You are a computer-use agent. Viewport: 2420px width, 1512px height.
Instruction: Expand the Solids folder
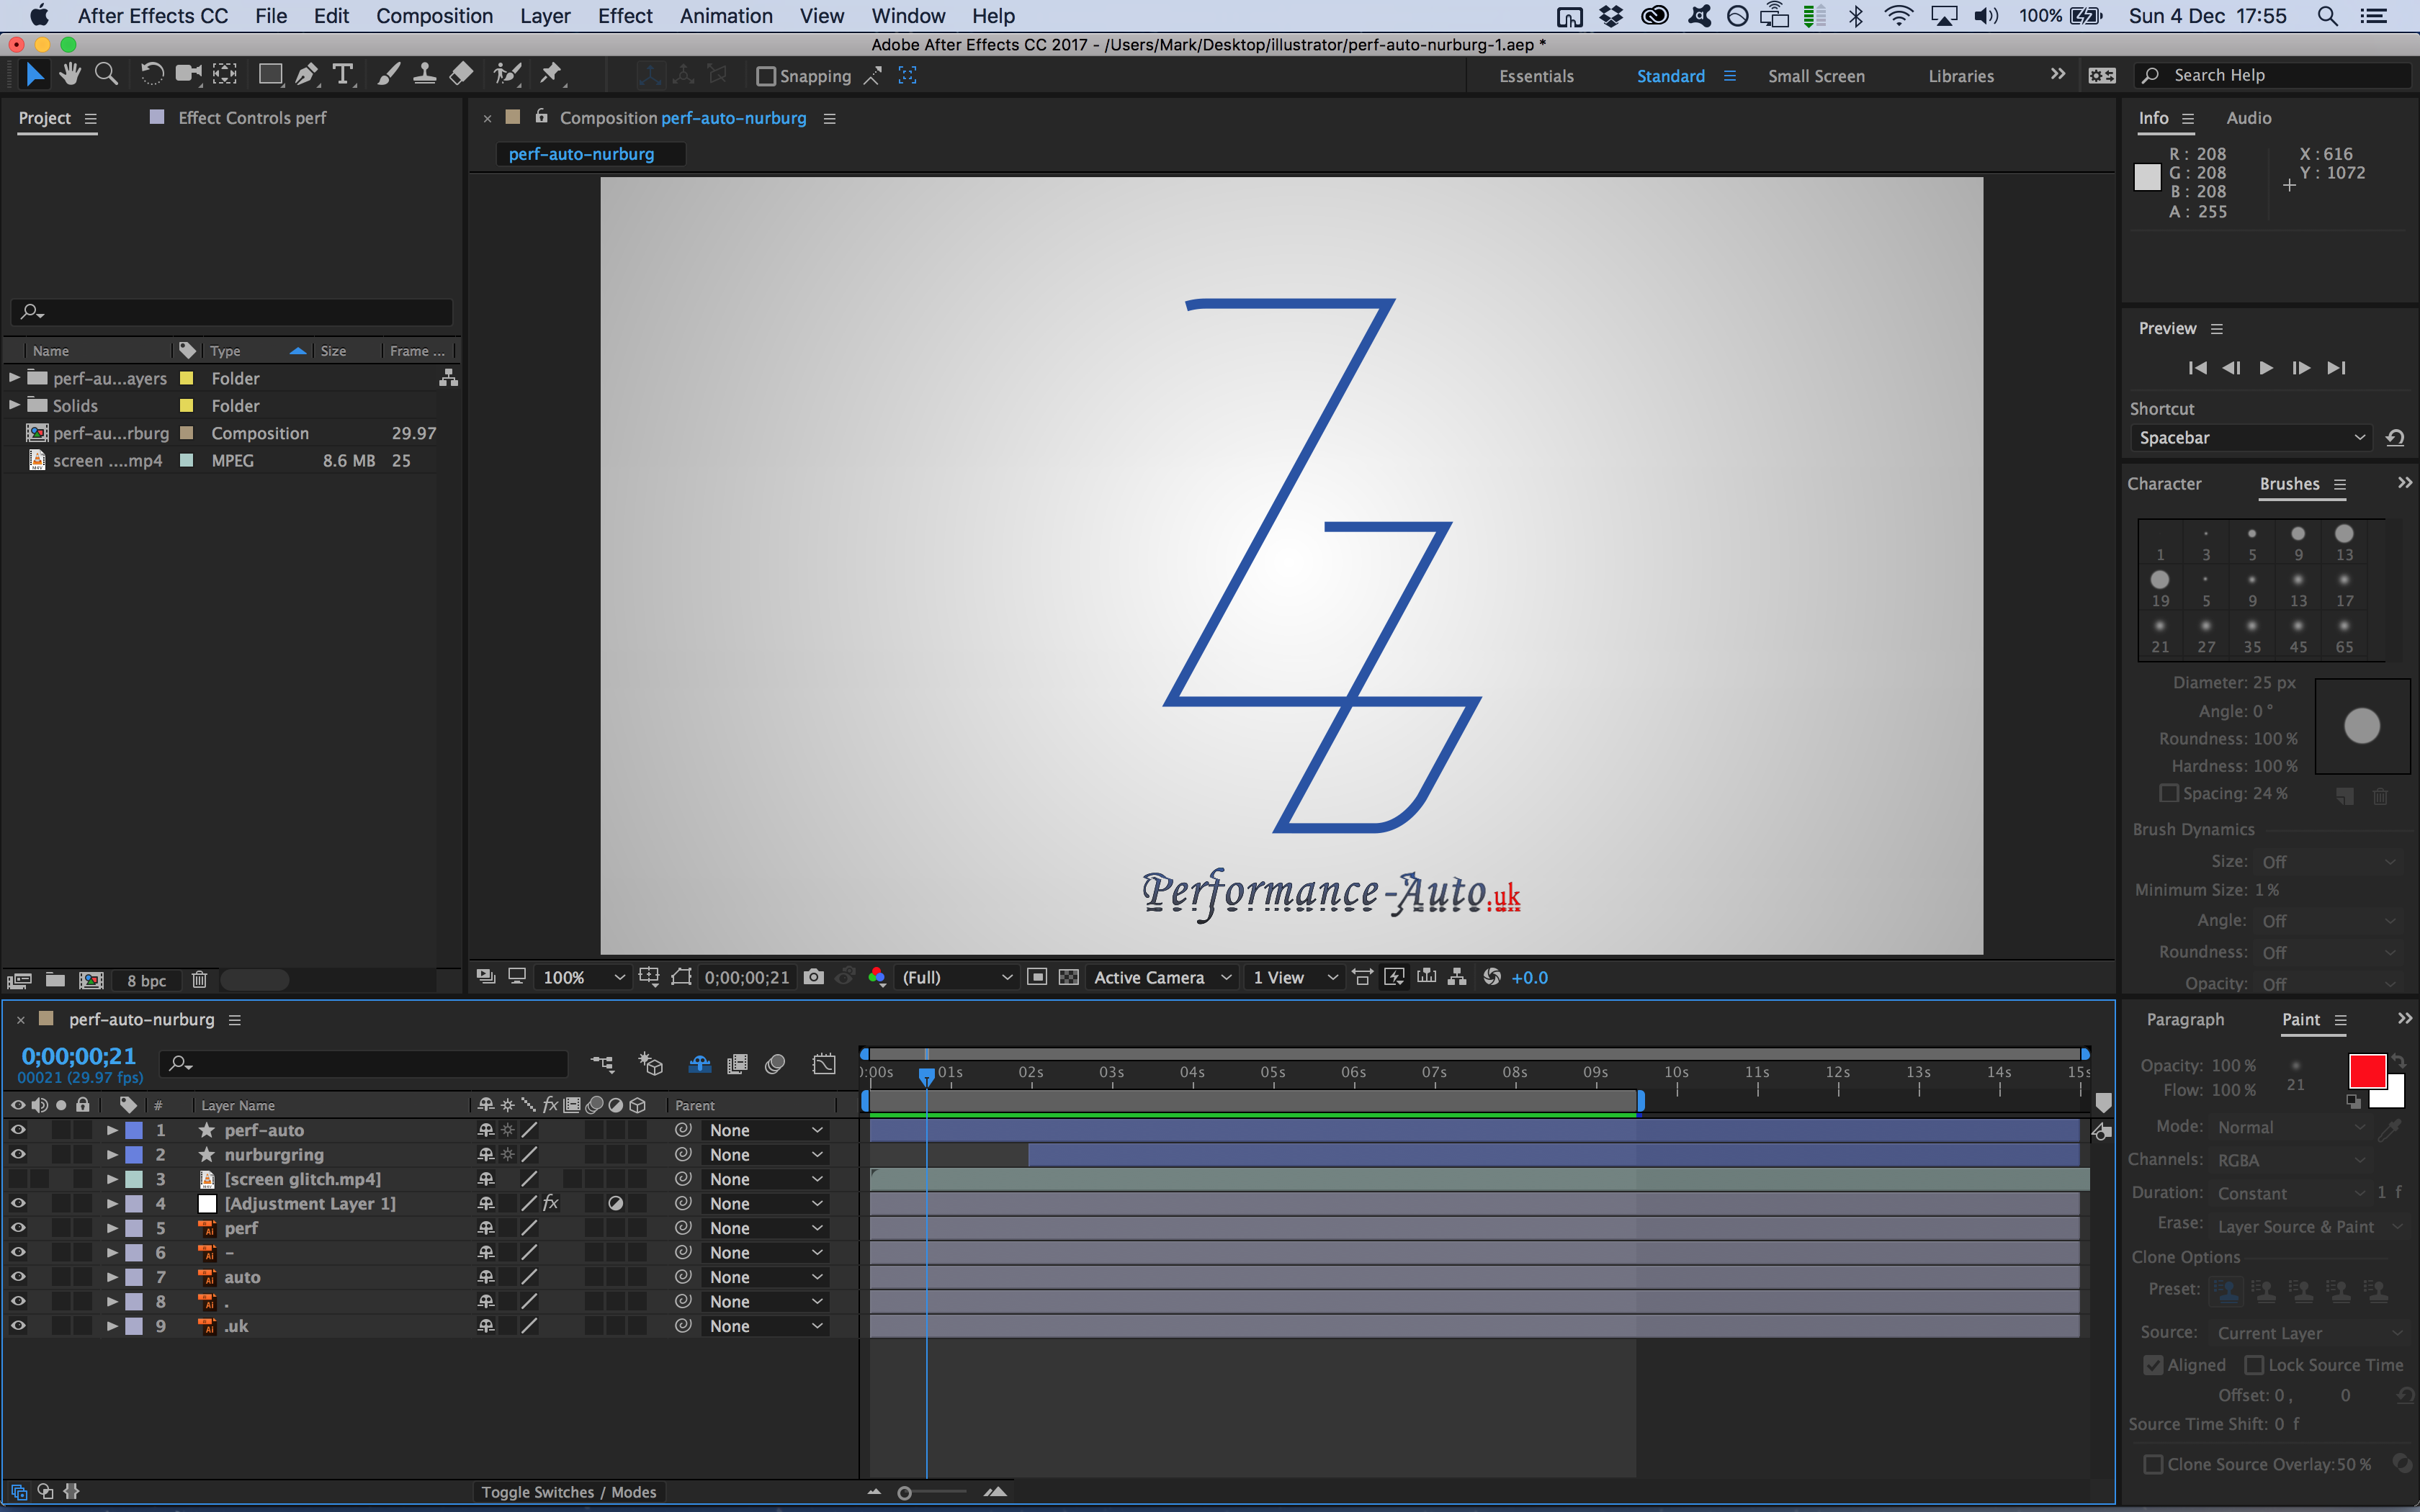tap(15, 405)
